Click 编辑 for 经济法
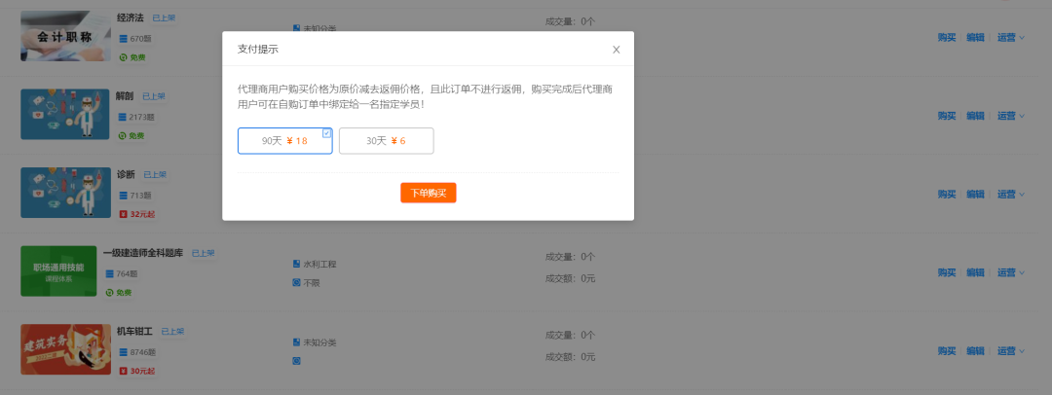 (x=975, y=38)
